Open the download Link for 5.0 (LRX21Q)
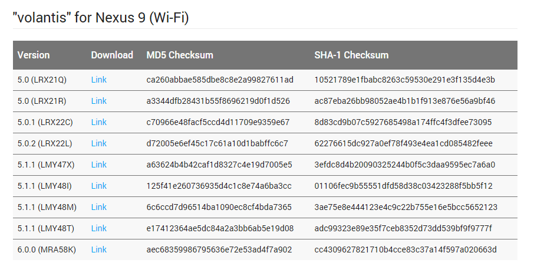This screenshot has width=534, height=279. (99, 80)
